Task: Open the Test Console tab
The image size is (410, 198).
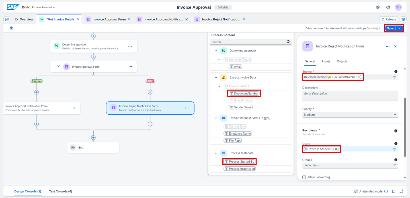Action: (61, 191)
